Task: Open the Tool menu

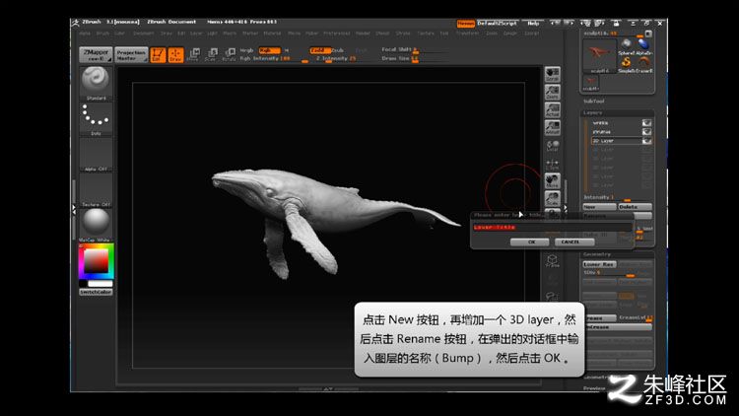Action: (x=444, y=34)
